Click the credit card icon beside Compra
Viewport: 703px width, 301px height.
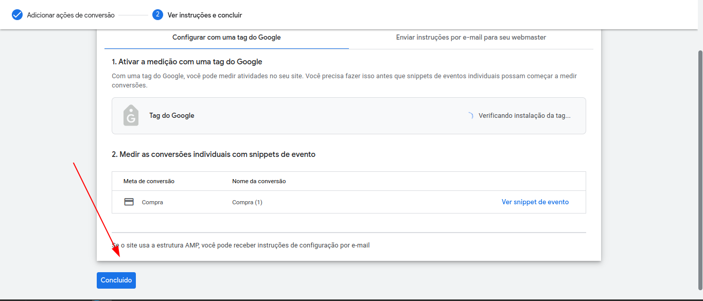point(129,202)
